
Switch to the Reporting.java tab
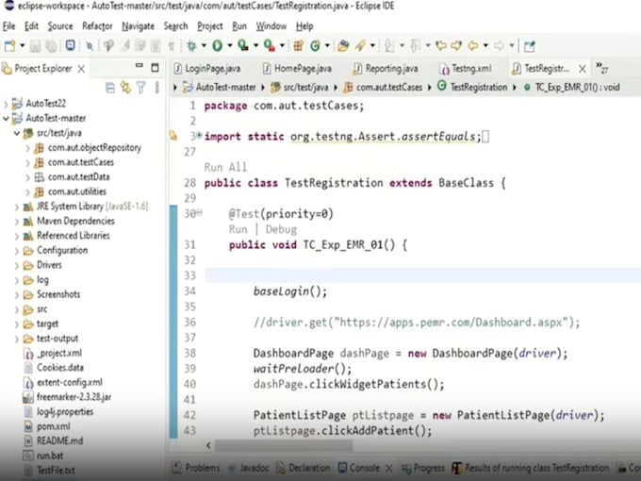(x=386, y=68)
